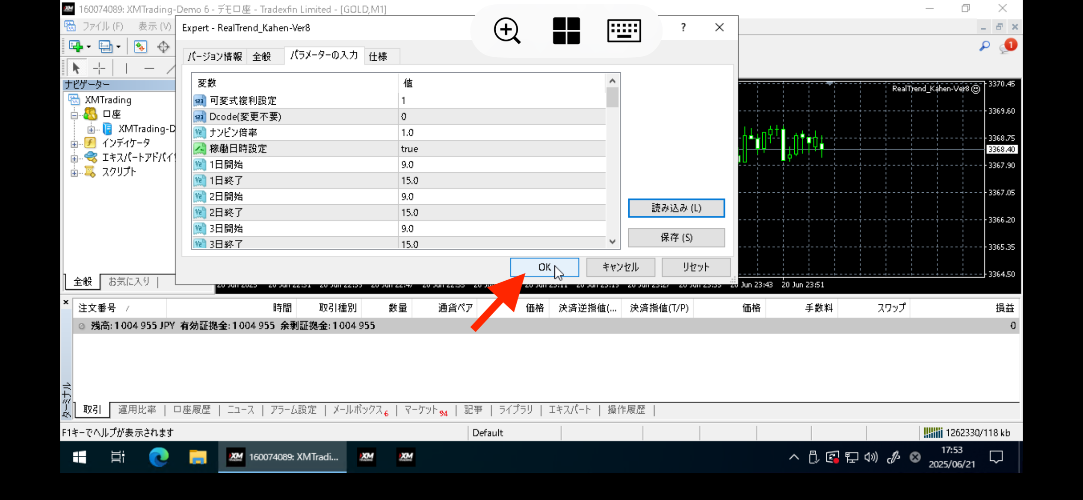
Task: Click the 保存 (S) button
Action: tap(676, 238)
